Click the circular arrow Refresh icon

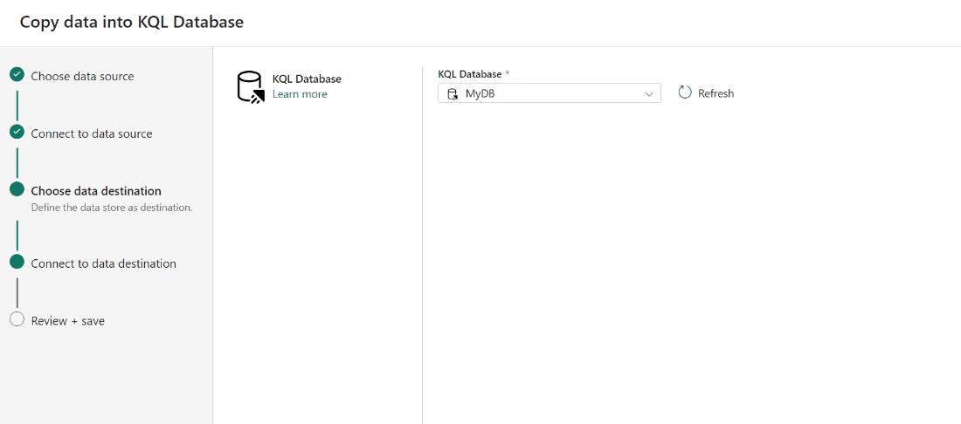pos(685,92)
